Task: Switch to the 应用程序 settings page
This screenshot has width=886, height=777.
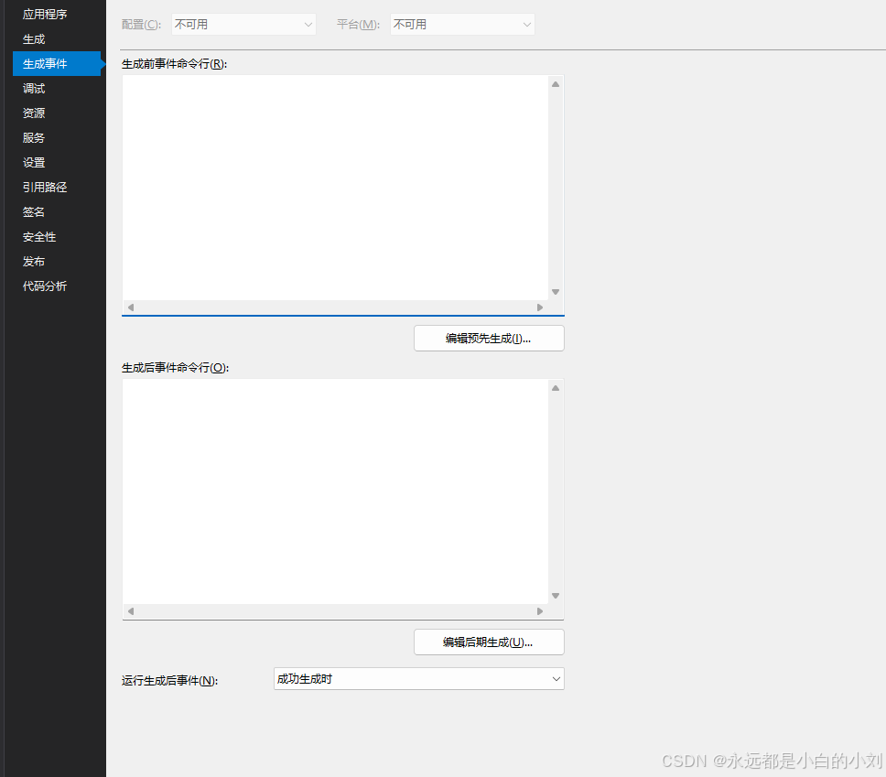Action: click(x=43, y=14)
